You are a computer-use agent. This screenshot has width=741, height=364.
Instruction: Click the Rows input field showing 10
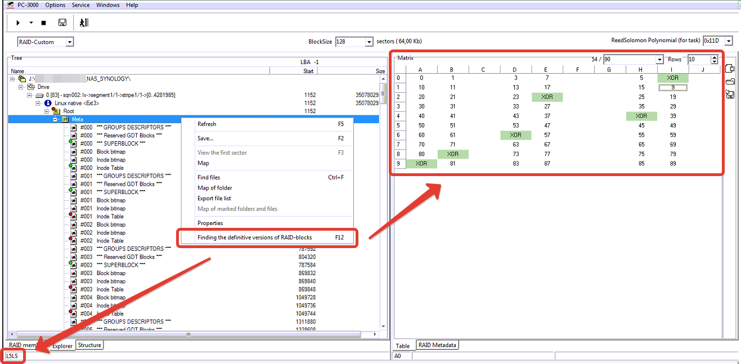pyautogui.click(x=699, y=59)
